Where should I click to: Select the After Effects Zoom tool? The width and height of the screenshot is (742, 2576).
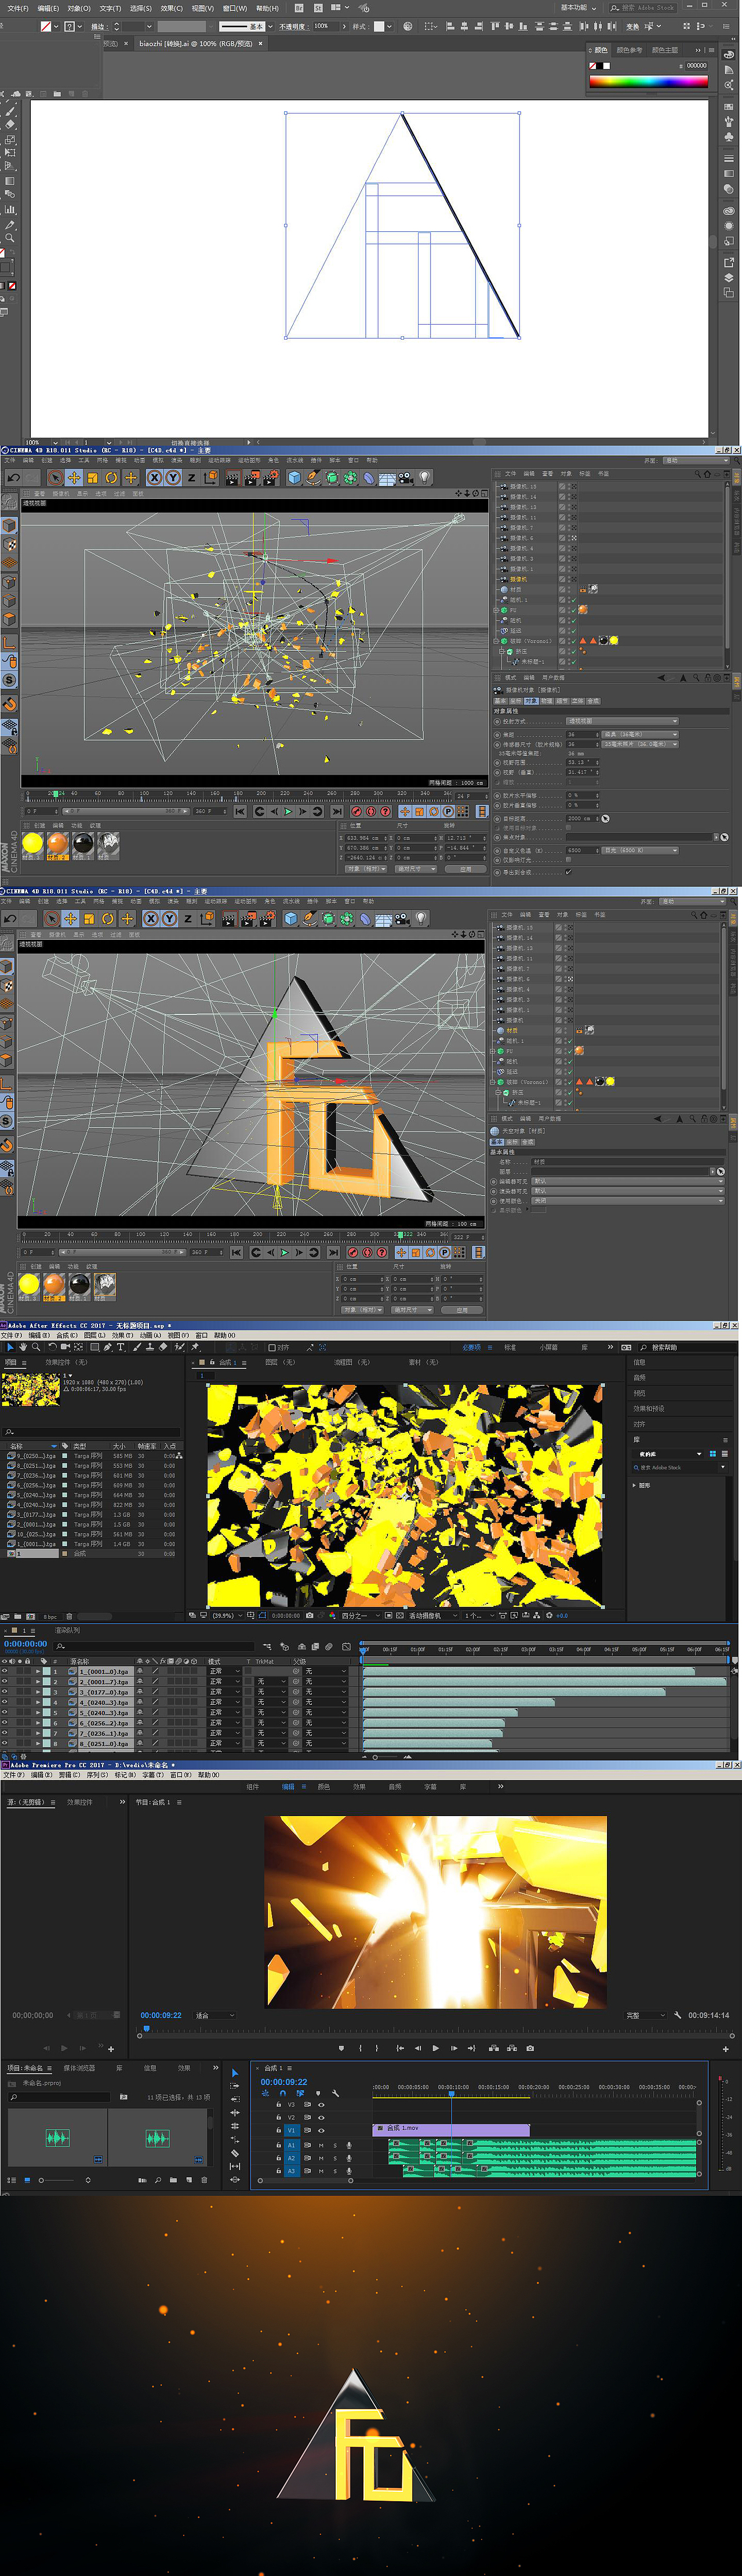(36, 1347)
